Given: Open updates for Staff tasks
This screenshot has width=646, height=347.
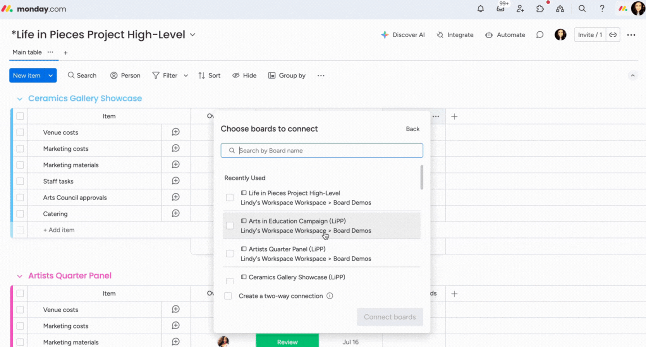Looking at the screenshot, I should coord(175,181).
